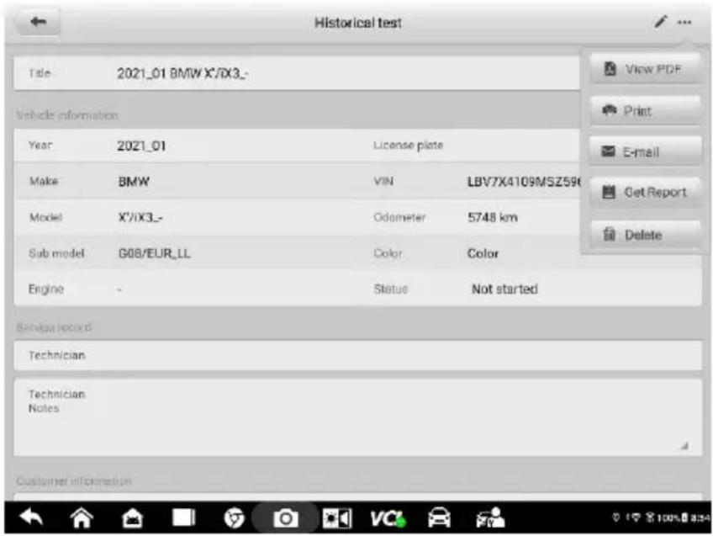Choose Print in the dropdown menu
Viewport: 713px width, 536px height.
(645, 110)
